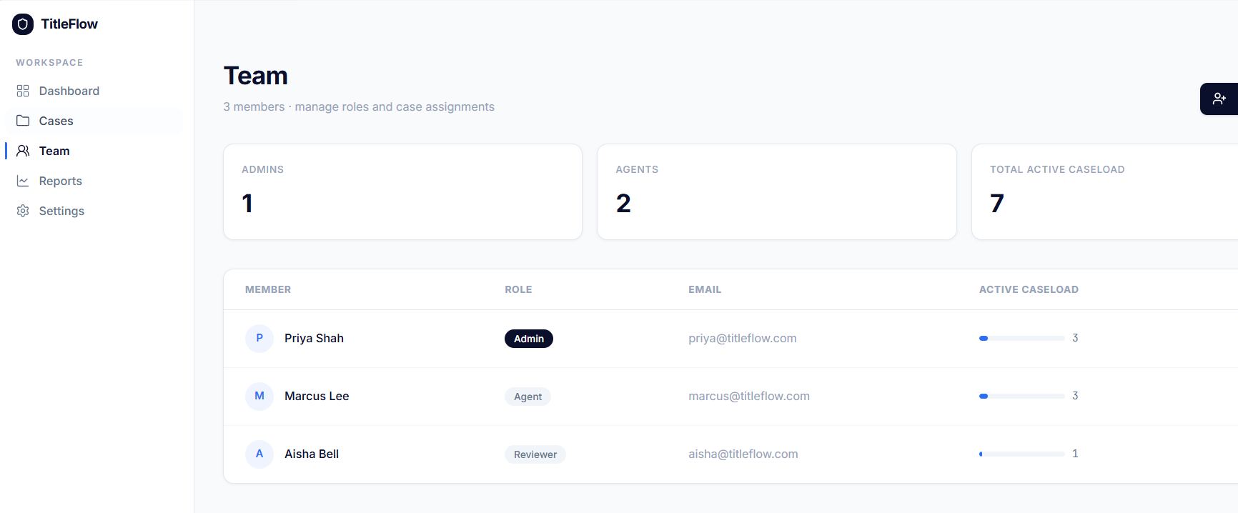Open the Dashboard page
This screenshot has width=1238, height=513.
click(x=94, y=91)
